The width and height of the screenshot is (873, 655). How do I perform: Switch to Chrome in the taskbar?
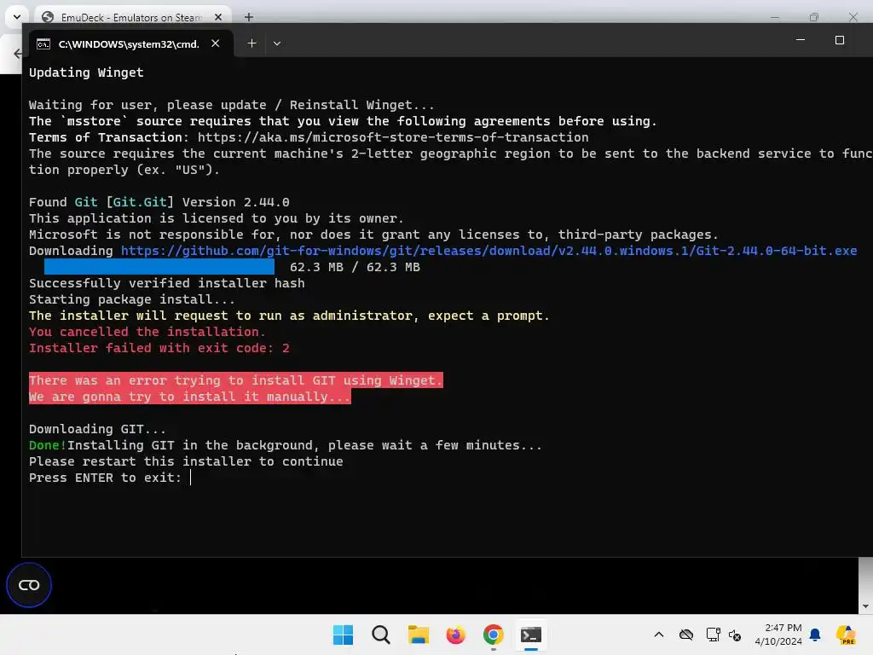point(494,635)
